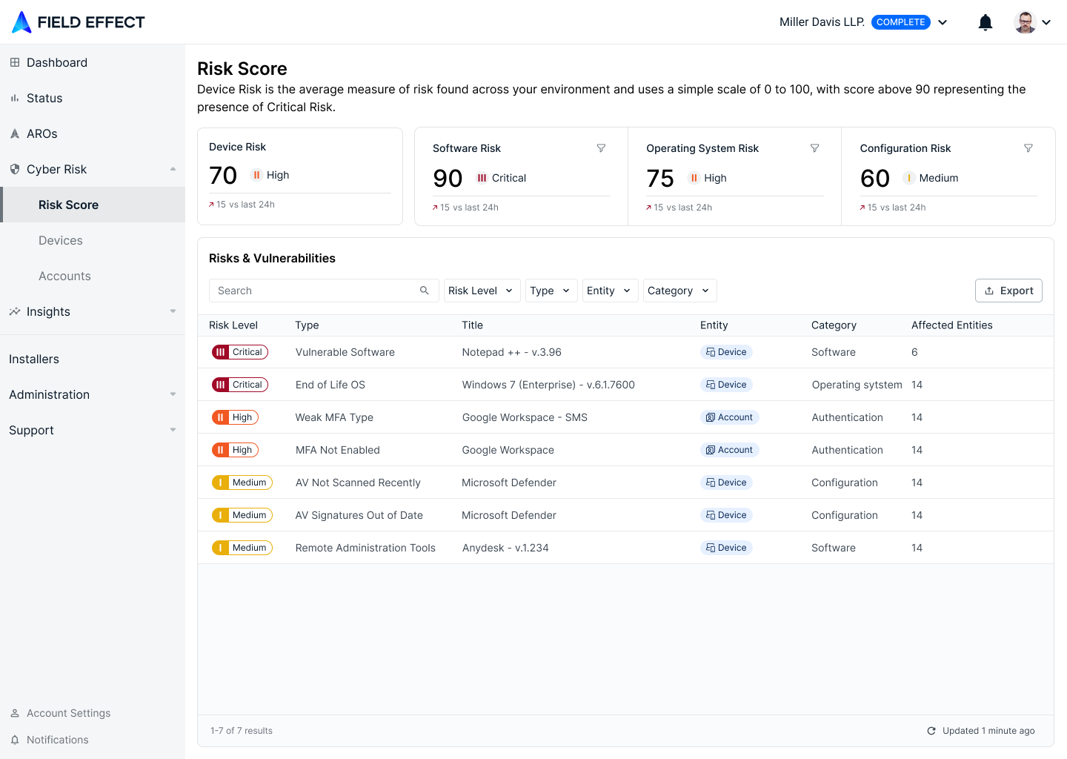1067x759 pixels.
Task: Select Risk Score in sidebar
Action: pyautogui.click(x=93, y=205)
